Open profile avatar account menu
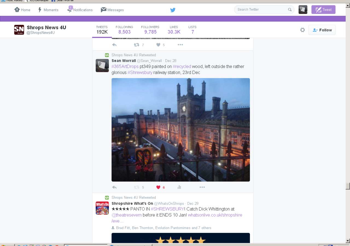 [x=303, y=10]
